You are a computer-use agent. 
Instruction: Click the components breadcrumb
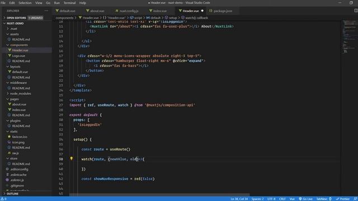coord(65,18)
